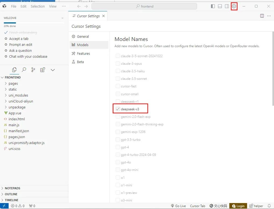
Task: Click the Login status bar button
Action: 238,206
